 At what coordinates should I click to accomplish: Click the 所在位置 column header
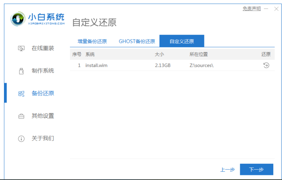[199, 54]
